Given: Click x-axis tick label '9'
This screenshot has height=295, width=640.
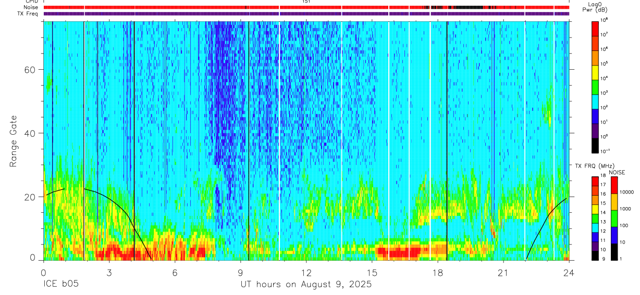Looking at the screenshot, I should tap(240, 273).
